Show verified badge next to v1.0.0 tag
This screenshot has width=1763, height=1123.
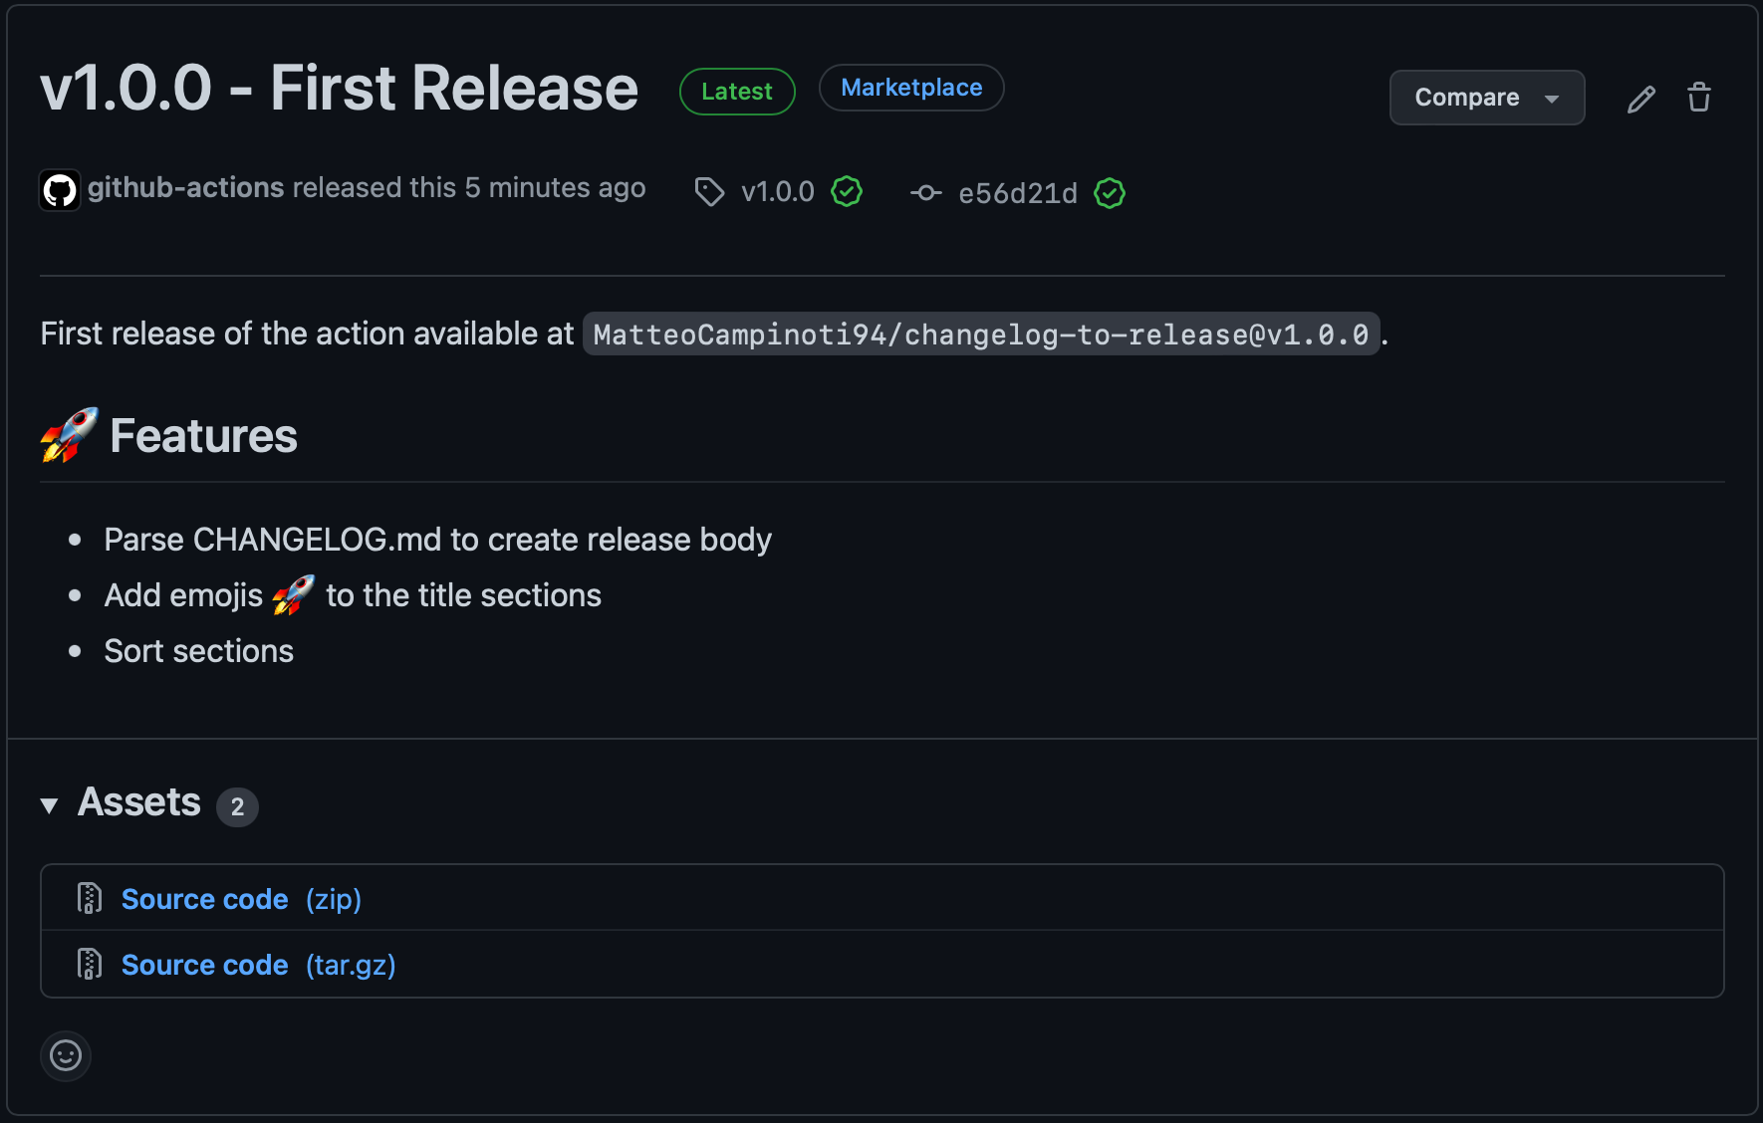point(847,191)
